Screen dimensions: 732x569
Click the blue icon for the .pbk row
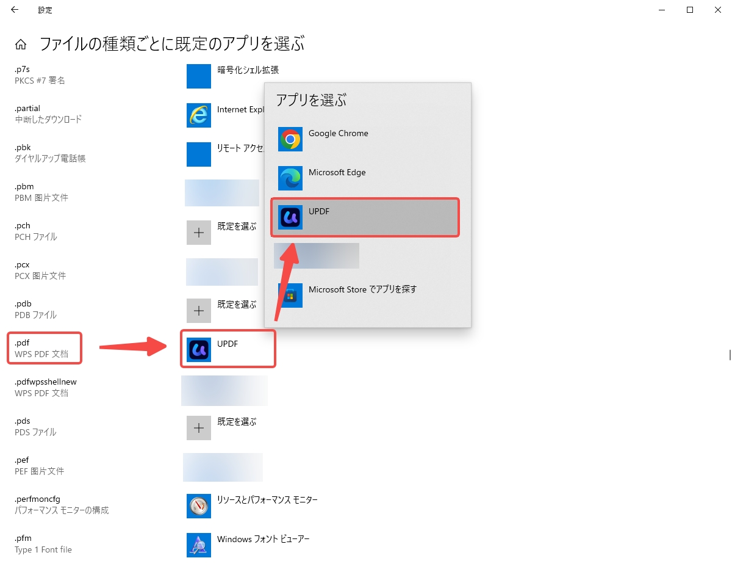199,154
